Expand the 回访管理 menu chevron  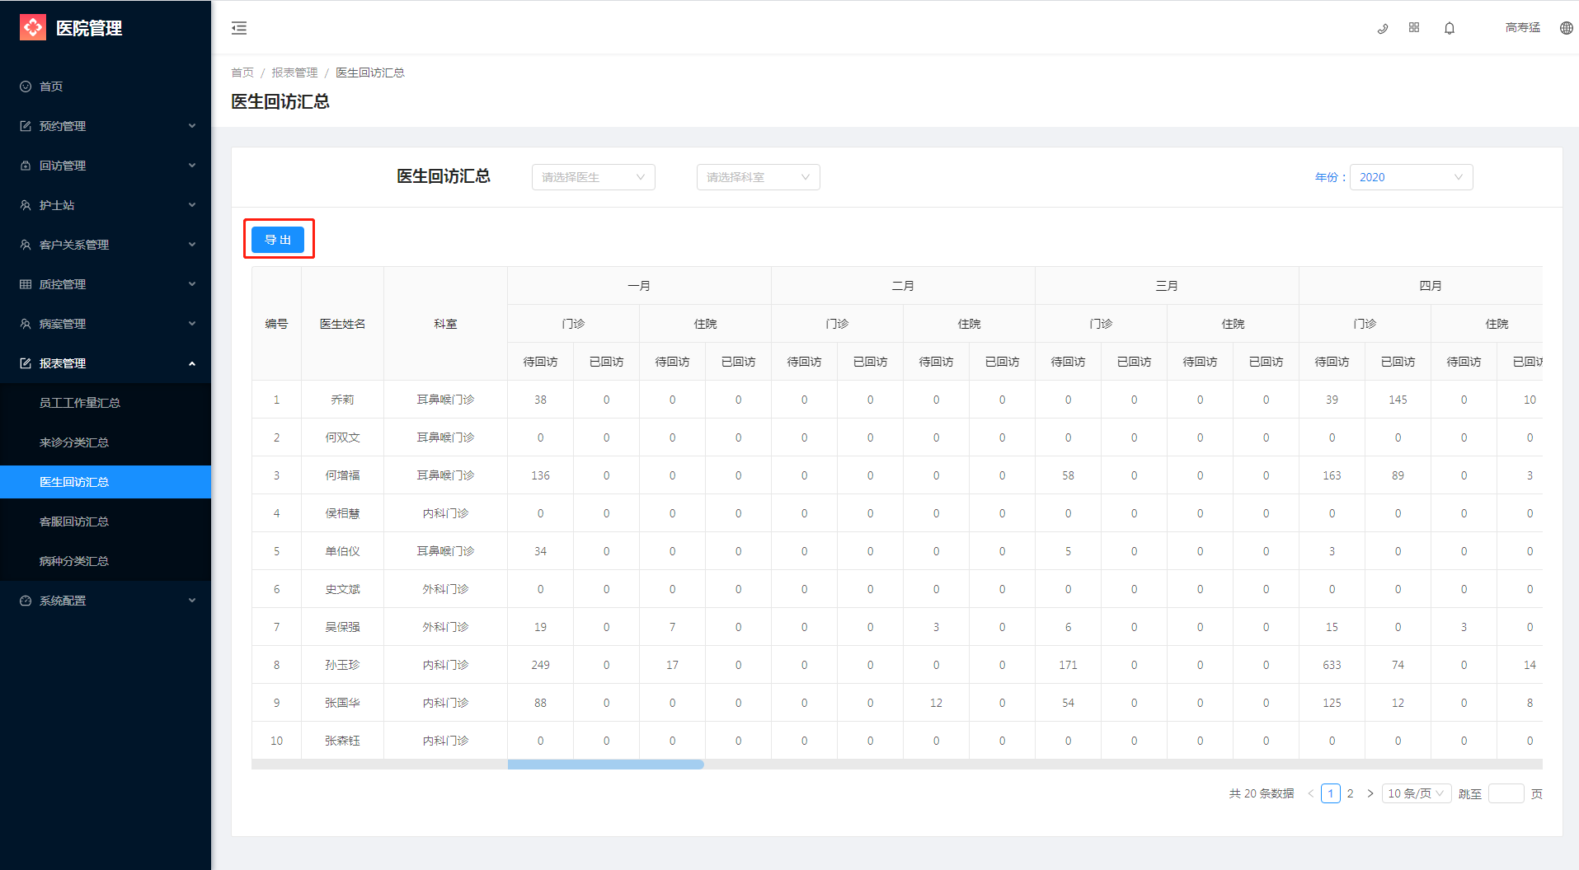tap(192, 166)
